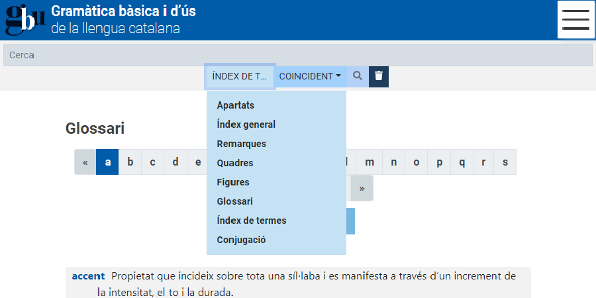Image resolution: width=596 pixels, height=298 pixels.
Task: Select Índex de termes option
Action: pyautogui.click(x=252, y=221)
